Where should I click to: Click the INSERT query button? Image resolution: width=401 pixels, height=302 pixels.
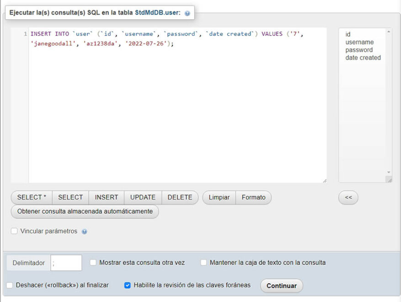click(x=106, y=197)
